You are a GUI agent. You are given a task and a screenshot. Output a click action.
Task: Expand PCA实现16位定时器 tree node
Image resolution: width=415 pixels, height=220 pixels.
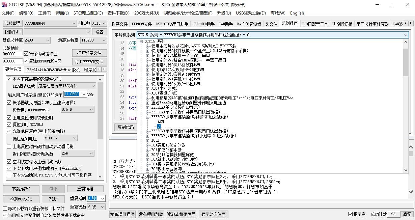(147, 145)
